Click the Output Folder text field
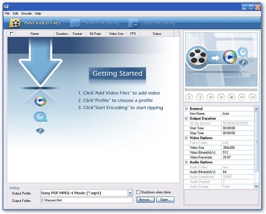The height and width of the screenshot is (214, 266). (86, 200)
